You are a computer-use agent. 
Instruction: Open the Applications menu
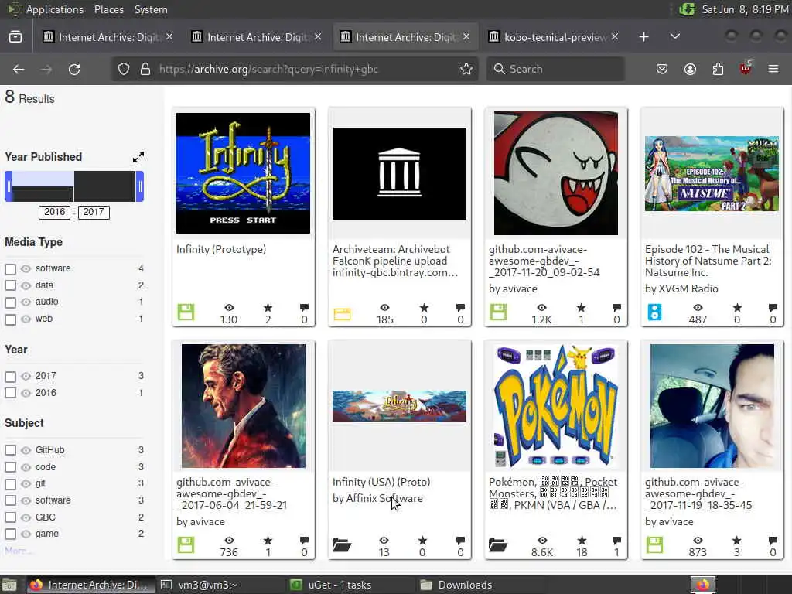(55, 9)
